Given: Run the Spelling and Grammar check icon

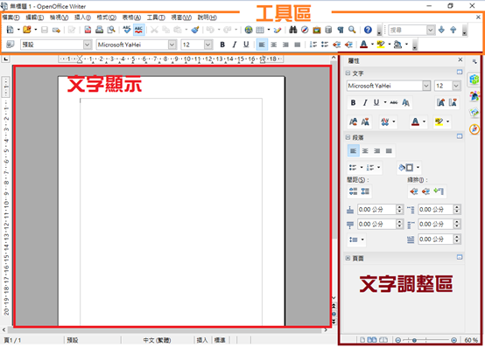Looking at the screenshot, I should pos(127,30).
